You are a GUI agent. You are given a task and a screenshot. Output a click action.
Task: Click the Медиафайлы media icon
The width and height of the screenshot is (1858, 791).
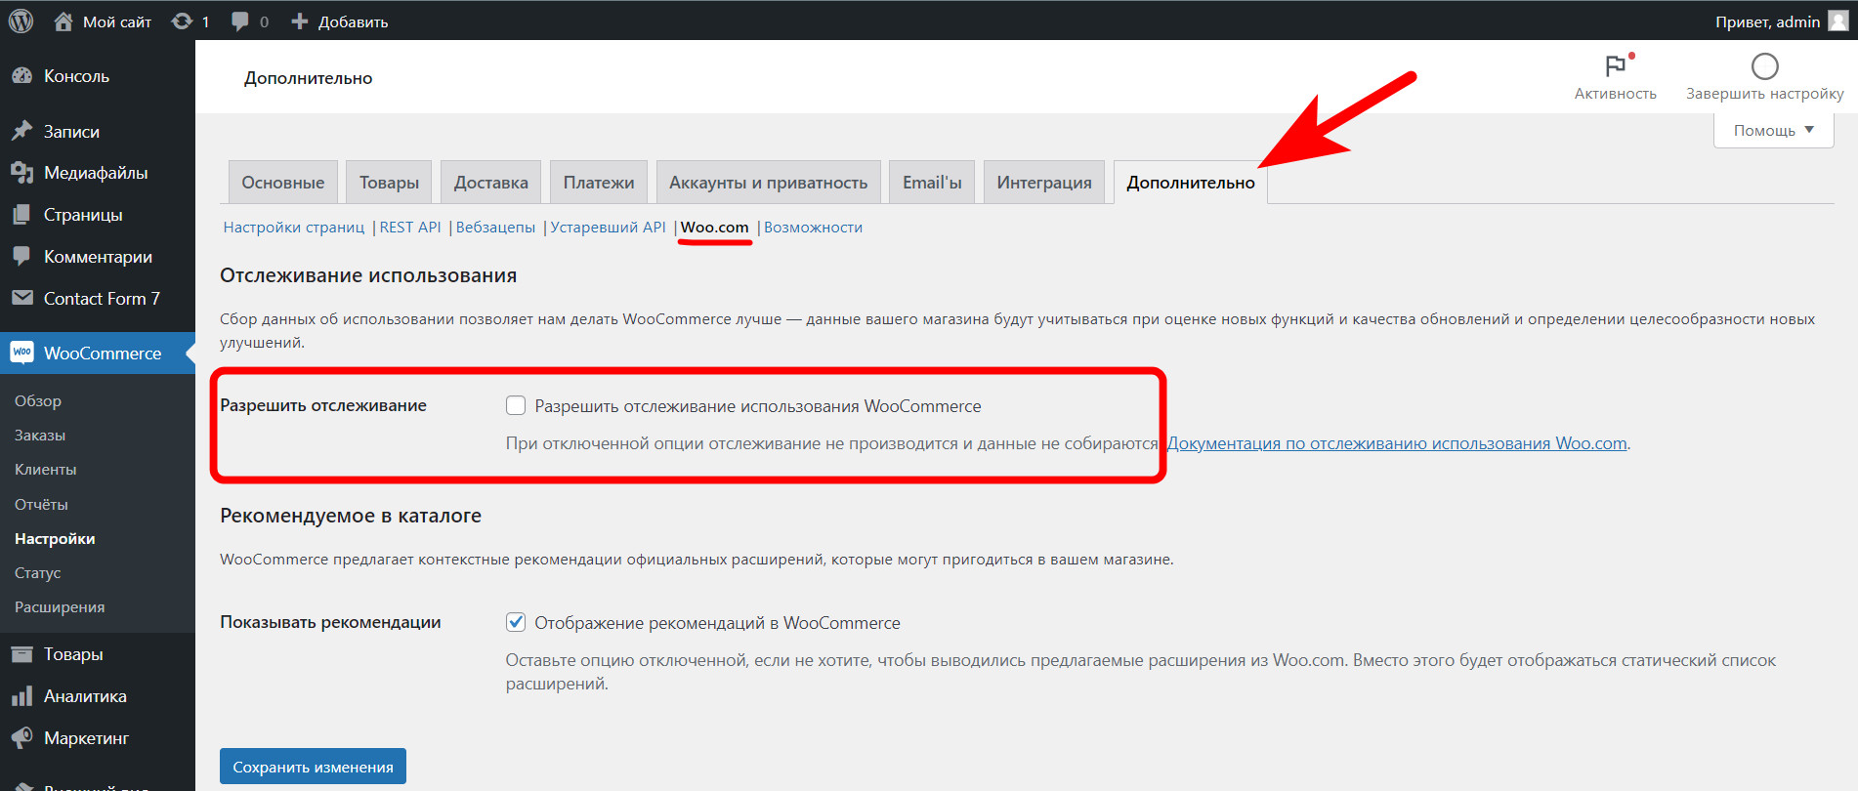[x=21, y=173]
